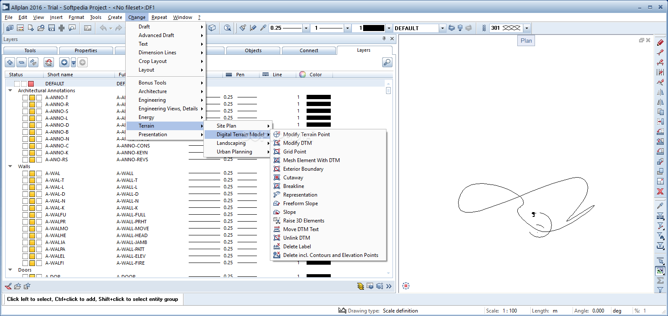Open the dropdown arrow beside Layers back button

[x=73, y=63]
